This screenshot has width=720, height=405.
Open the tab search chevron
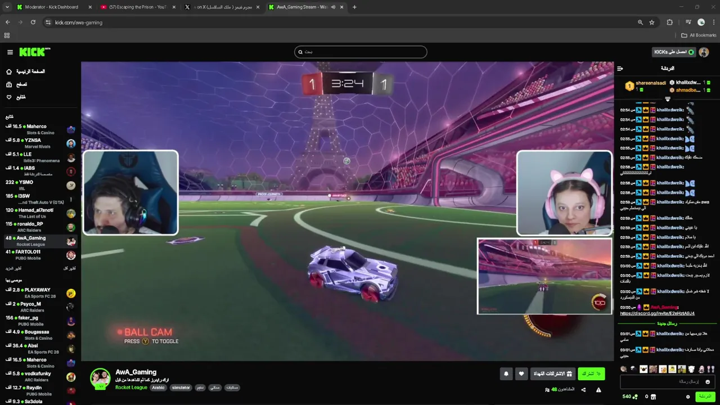coord(7,7)
